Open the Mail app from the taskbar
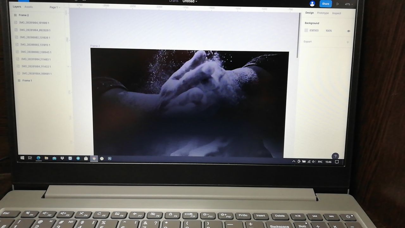The width and height of the screenshot is (405, 228). [x=54, y=158]
